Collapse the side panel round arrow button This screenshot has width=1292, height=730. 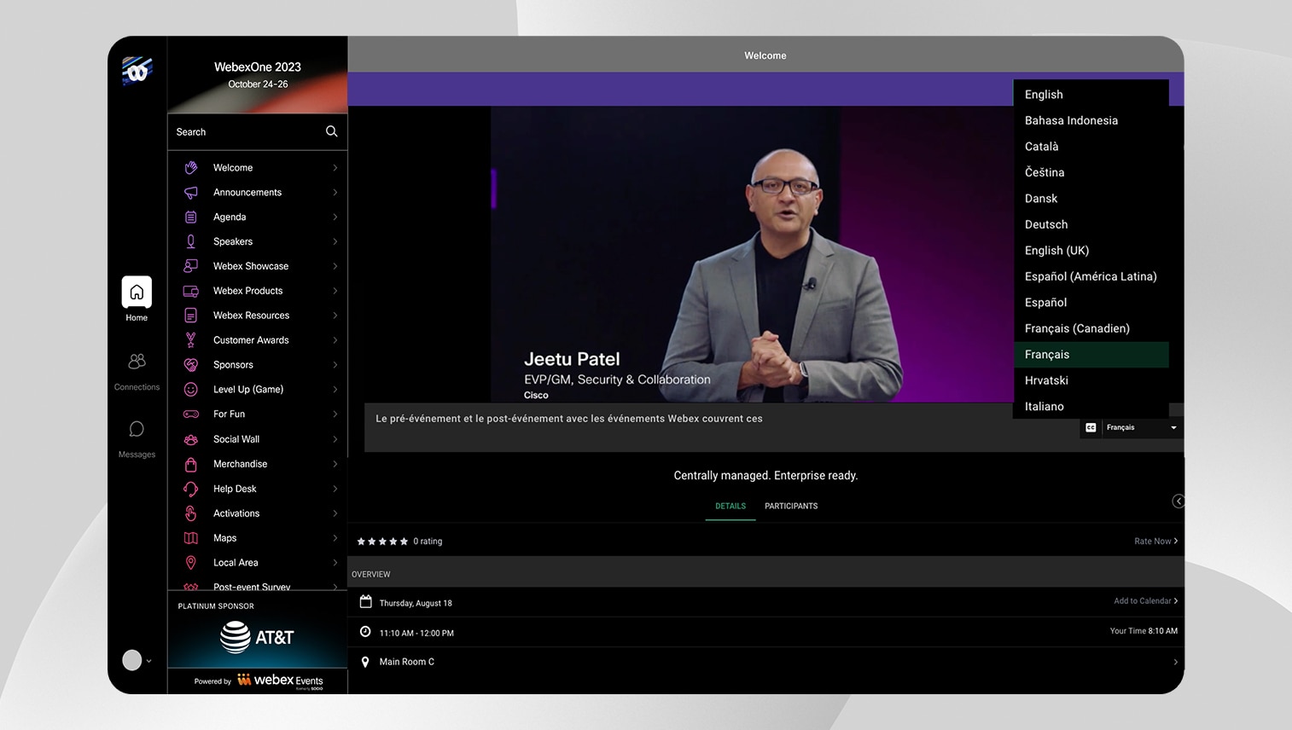tap(1178, 501)
